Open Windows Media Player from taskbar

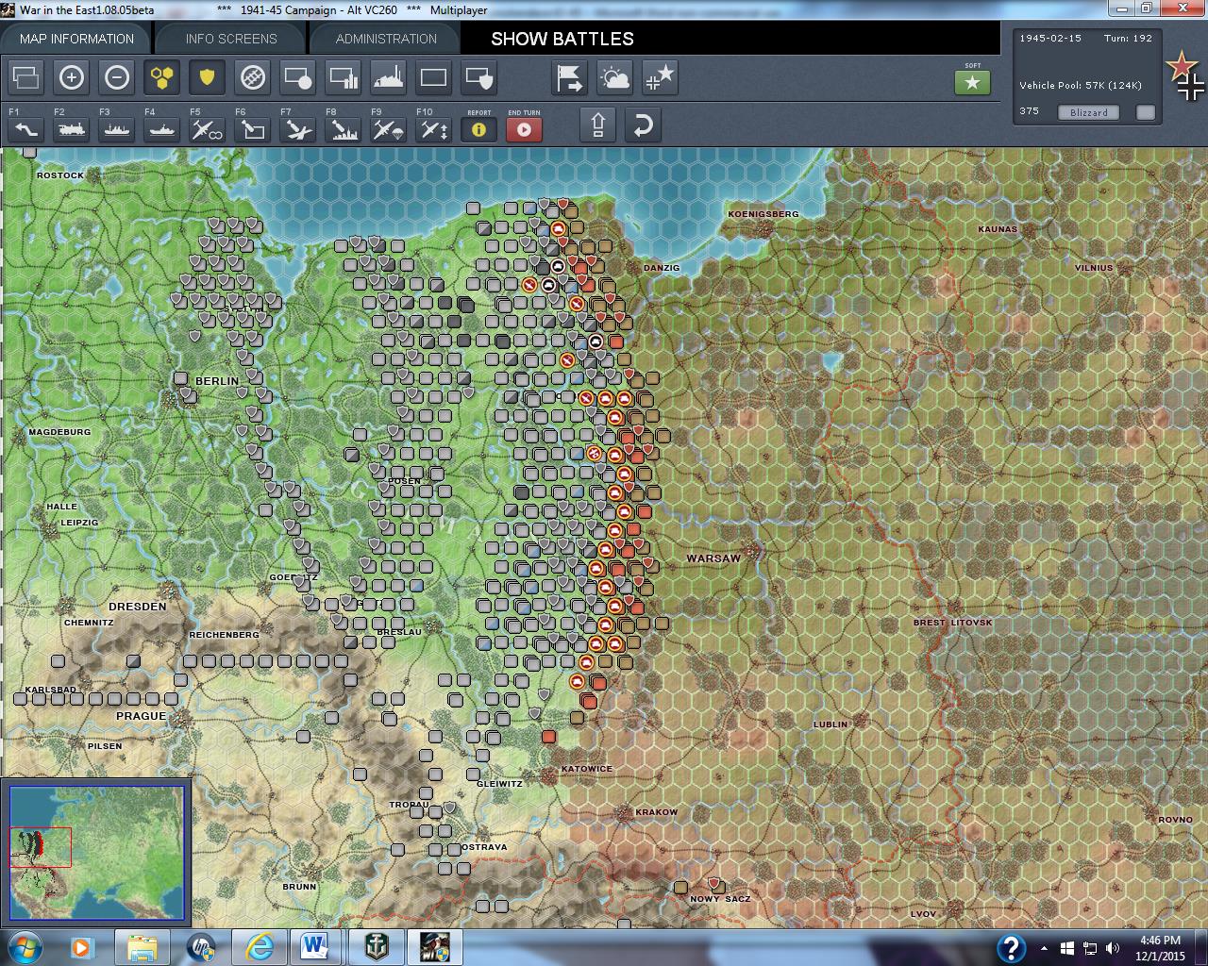coord(82,947)
